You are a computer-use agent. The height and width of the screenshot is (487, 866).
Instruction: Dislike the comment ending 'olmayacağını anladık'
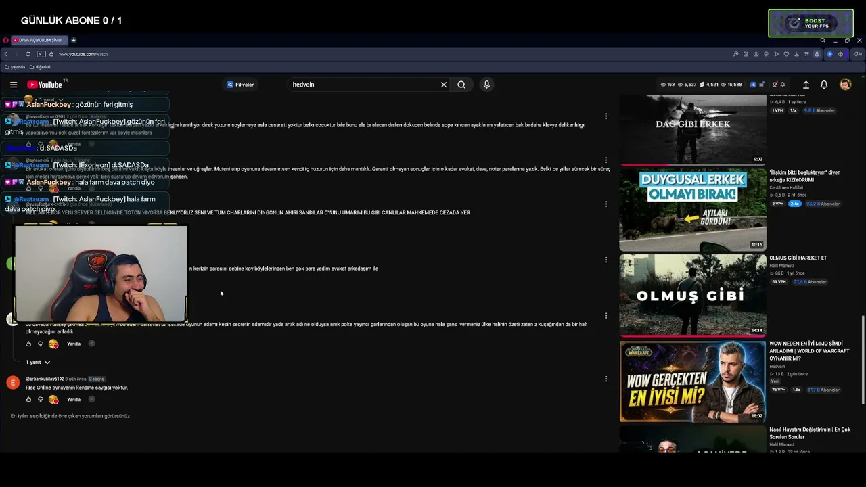coord(41,344)
